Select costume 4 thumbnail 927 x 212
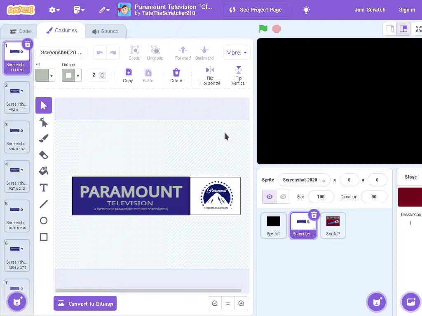 (17, 177)
